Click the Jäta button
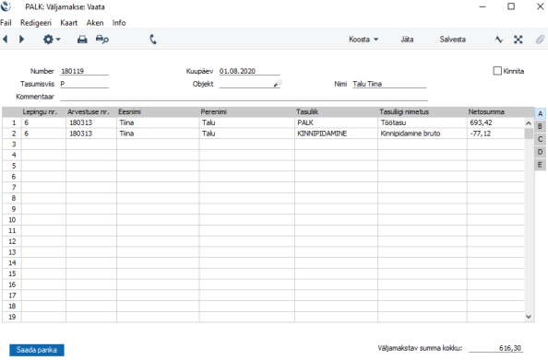This screenshot has height=360, width=548. (x=407, y=40)
